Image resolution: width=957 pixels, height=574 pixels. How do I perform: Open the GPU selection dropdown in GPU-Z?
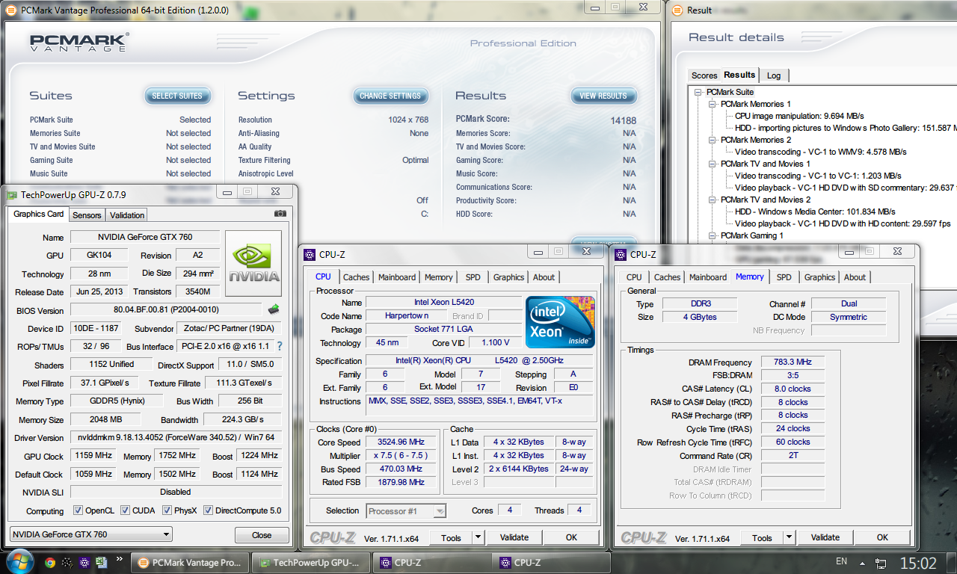click(x=90, y=534)
